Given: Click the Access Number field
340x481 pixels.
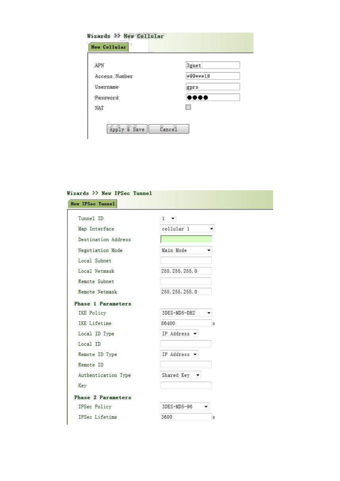Looking at the screenshot, I should point(213,76).
